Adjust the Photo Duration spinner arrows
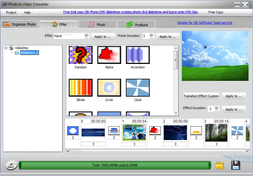The image size is (253, 176). point(151,36)
